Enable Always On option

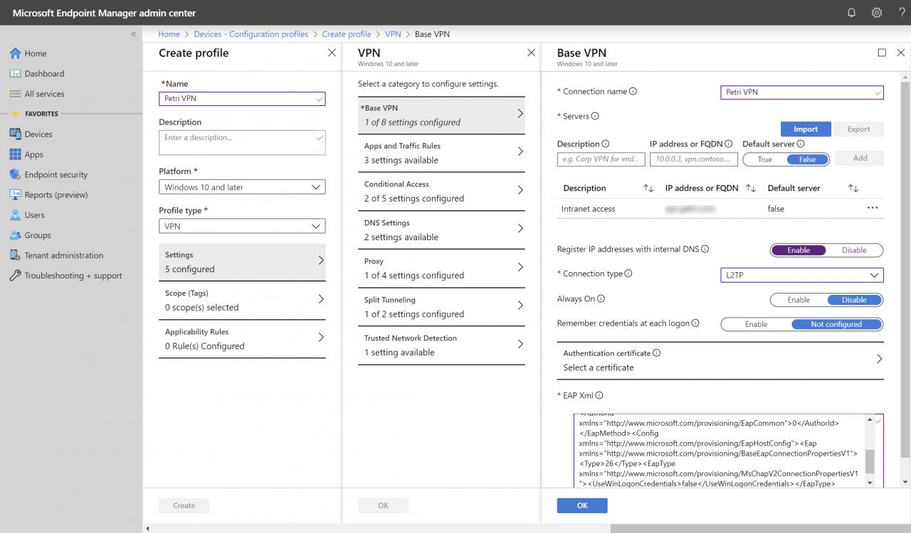(x=799, y=300)
